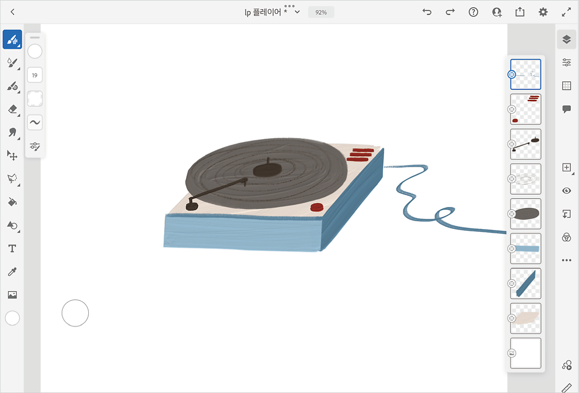
Task: Open the Help question mark
Action: pyautogui.click(x=473, y=12)
